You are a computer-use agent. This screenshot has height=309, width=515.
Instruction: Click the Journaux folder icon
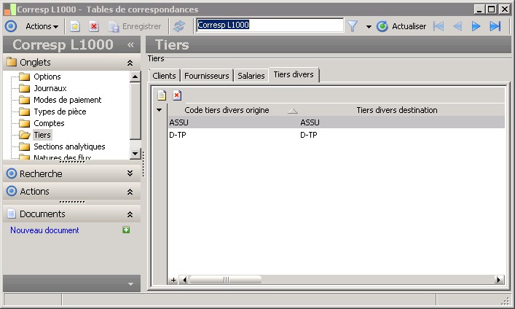click(x=24, y=88)
